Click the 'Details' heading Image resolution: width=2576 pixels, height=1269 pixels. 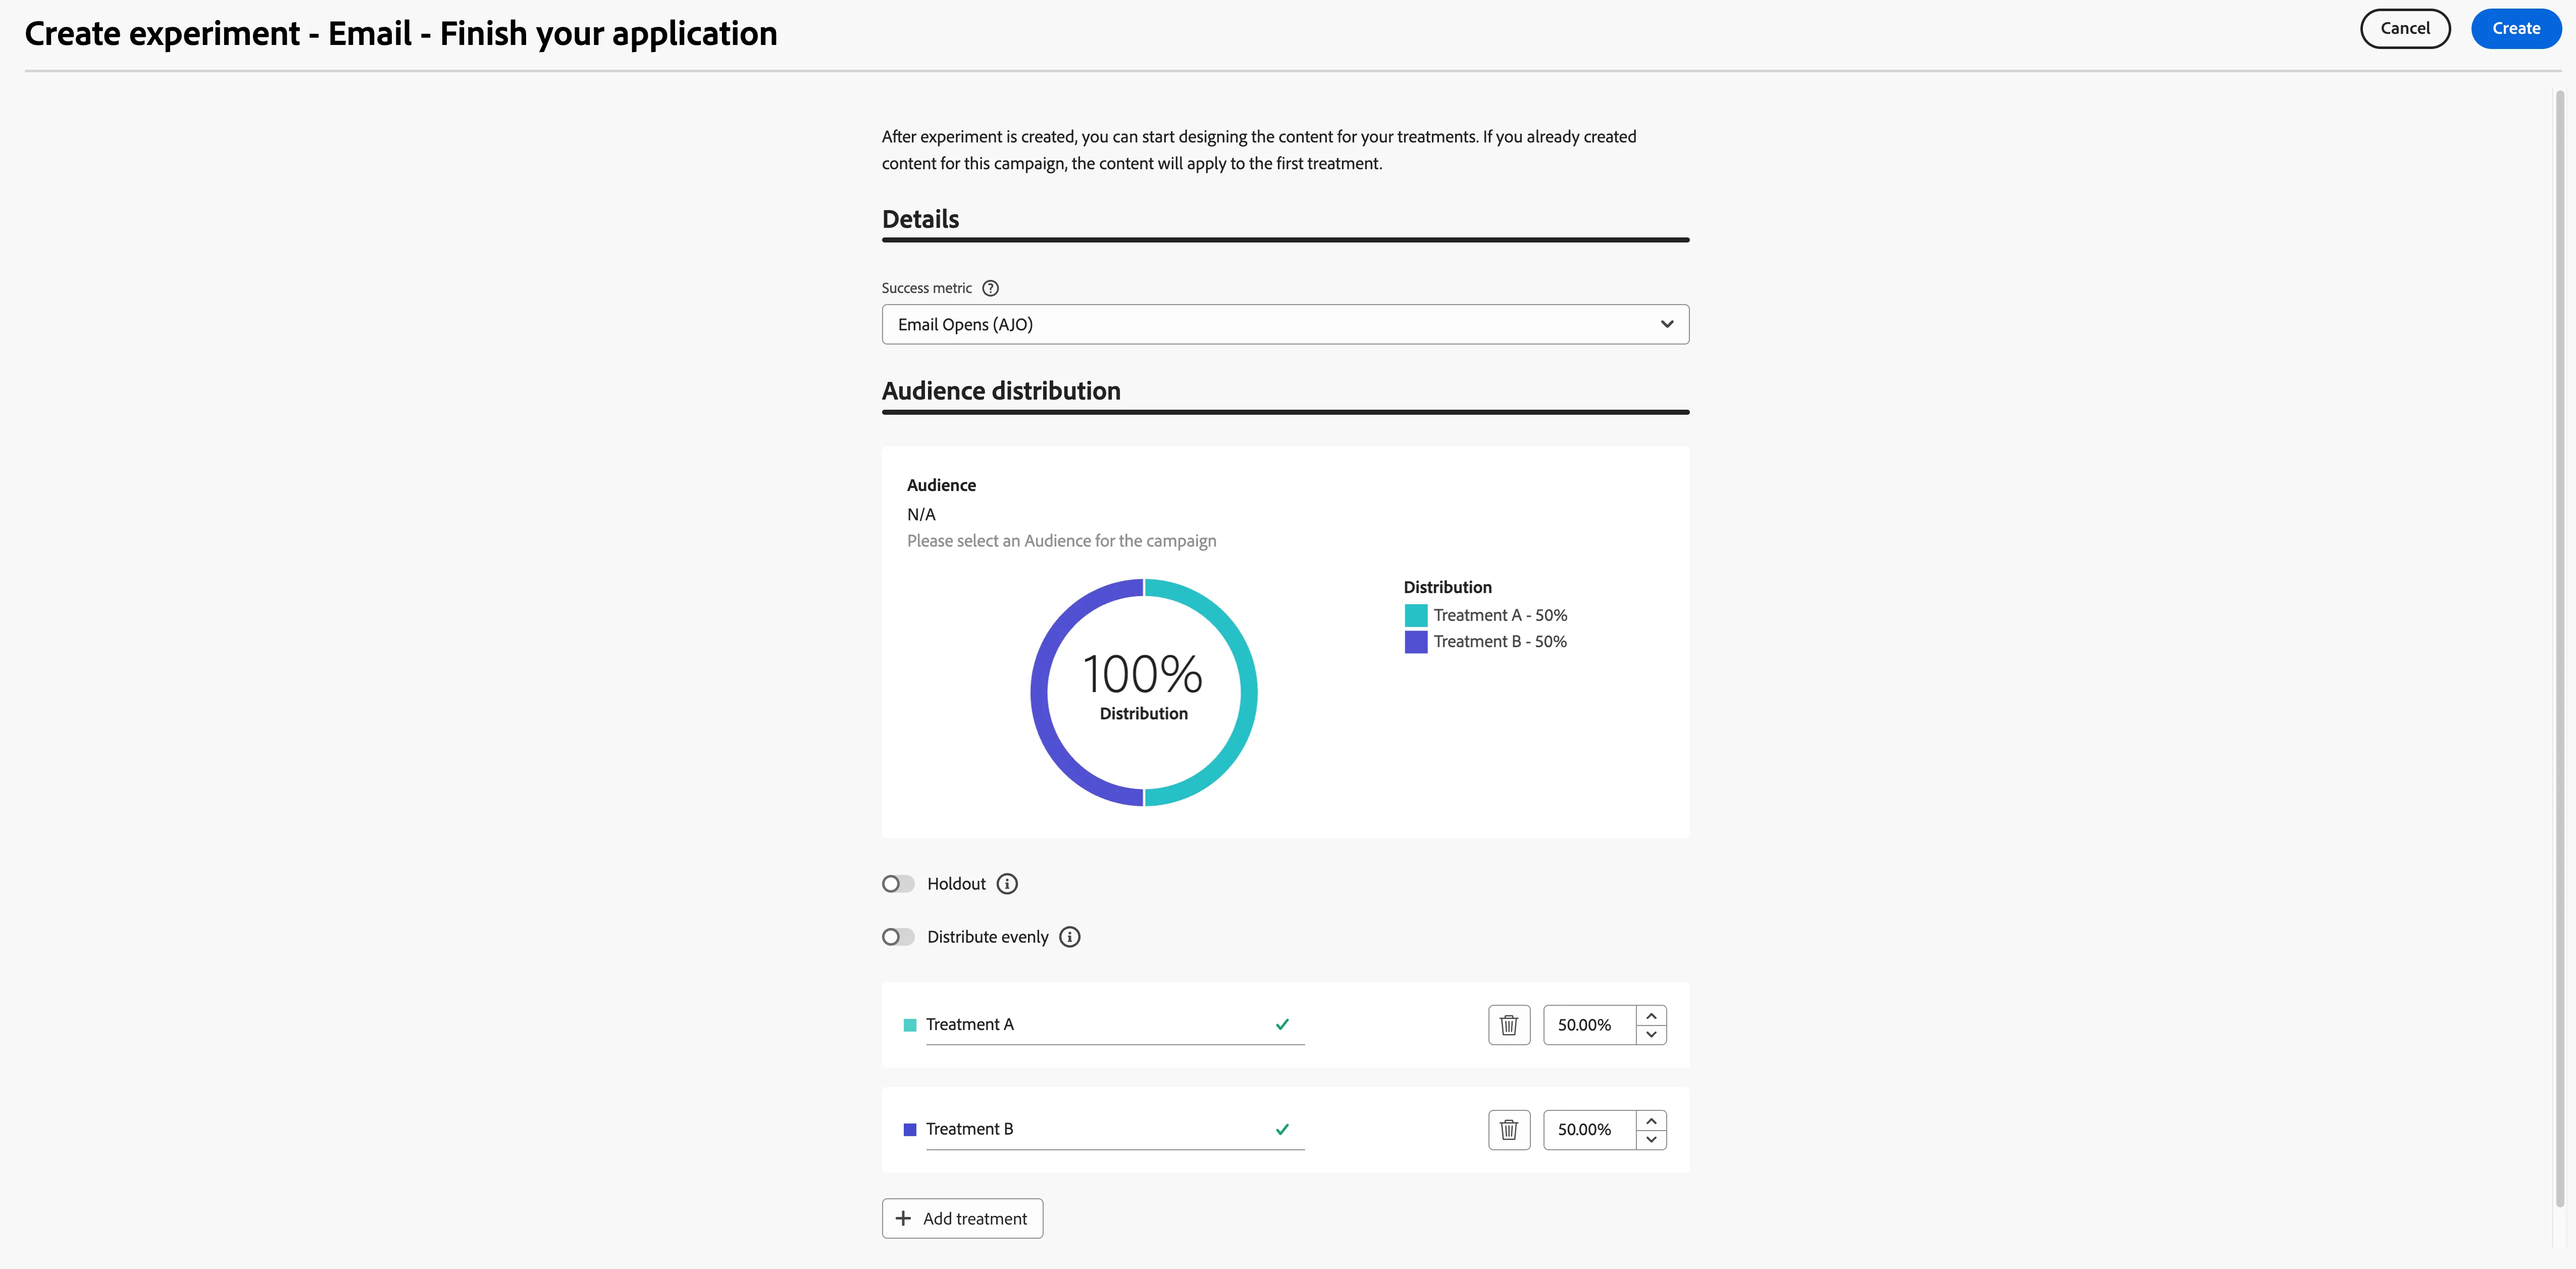pyautogui.click(x=920, y=219)
